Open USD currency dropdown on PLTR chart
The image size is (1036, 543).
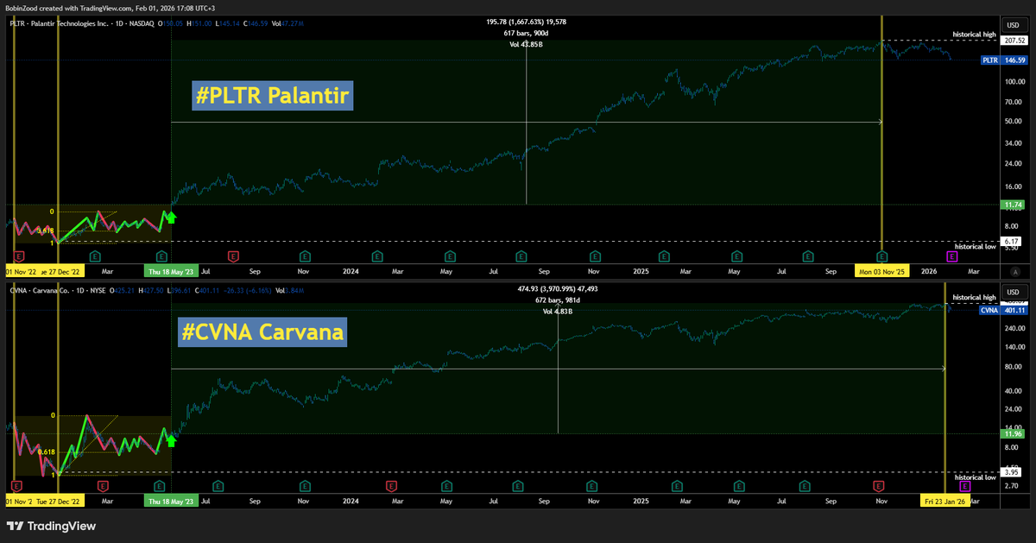click(1015, 23)
